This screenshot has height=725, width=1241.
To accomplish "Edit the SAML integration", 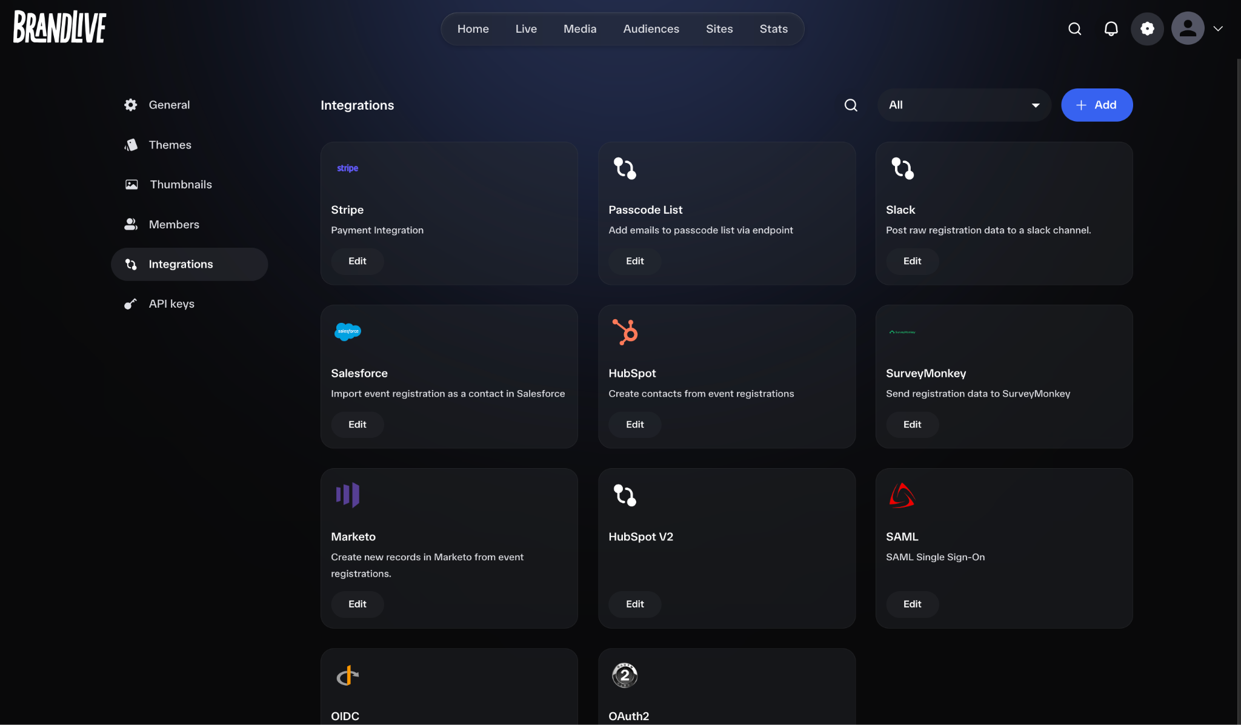I will [x=913, y=604].
